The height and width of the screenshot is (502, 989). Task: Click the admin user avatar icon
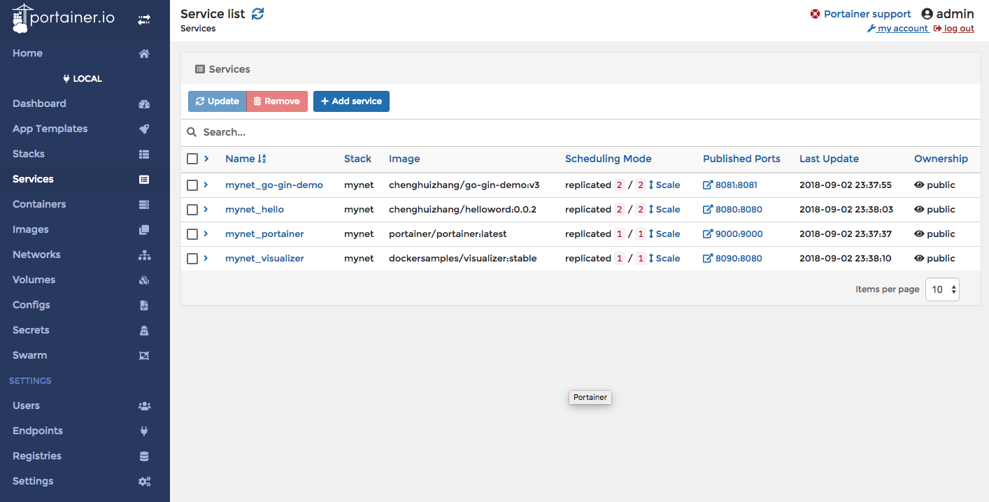(x=927, y=14)
